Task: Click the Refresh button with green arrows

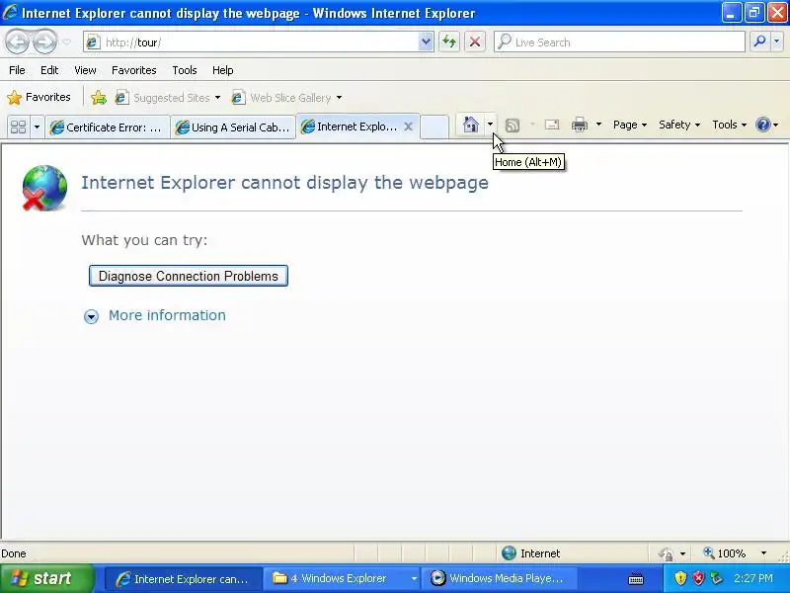Action: point(449,42)
